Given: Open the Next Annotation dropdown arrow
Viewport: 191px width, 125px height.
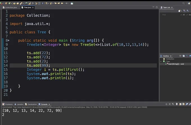Looking at the screenshot, I should click(49, 3).
